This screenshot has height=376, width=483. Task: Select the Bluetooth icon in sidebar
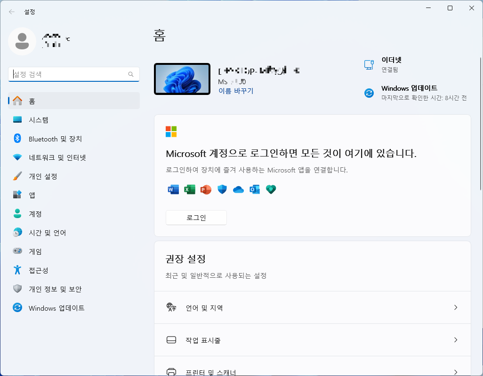coord(17,138)
